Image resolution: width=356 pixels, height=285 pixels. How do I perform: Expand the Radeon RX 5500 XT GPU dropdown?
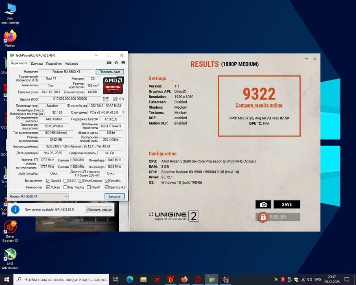pyautogui.click(x=38, y=196)
